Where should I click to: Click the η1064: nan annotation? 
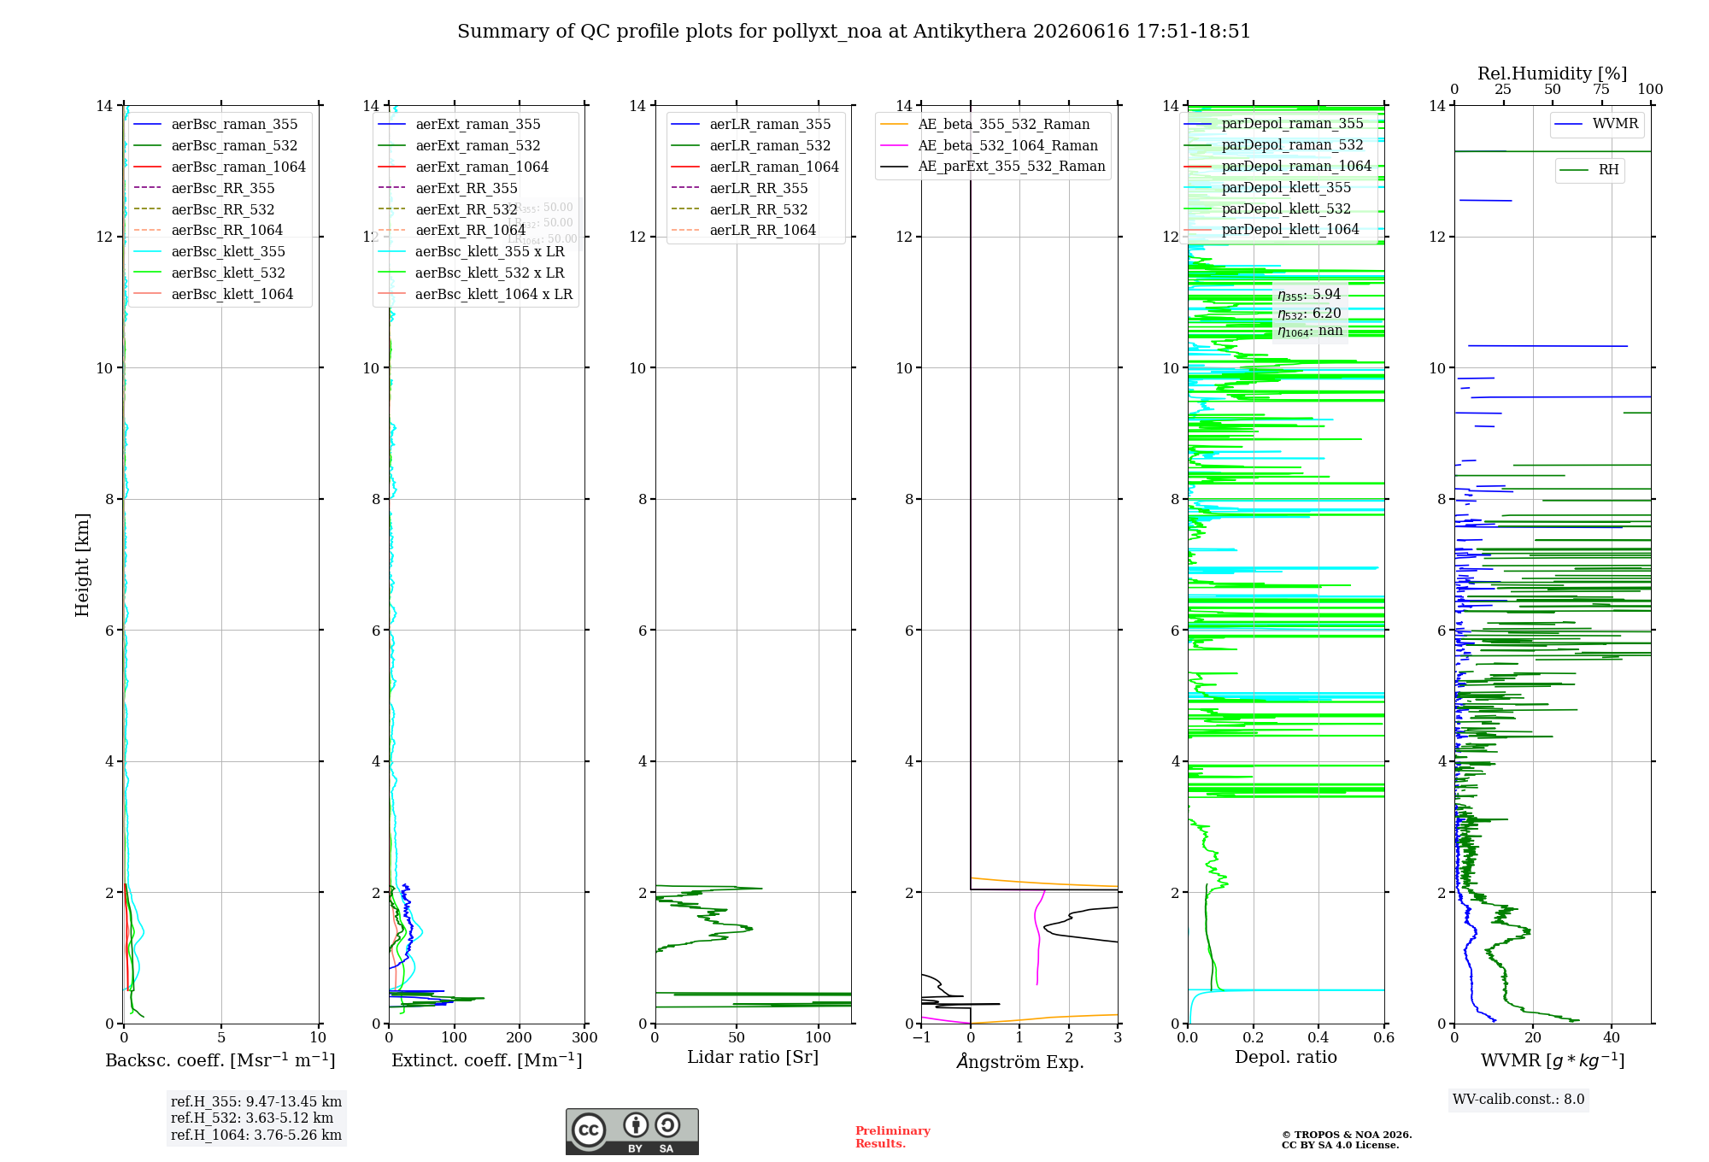1310,332
